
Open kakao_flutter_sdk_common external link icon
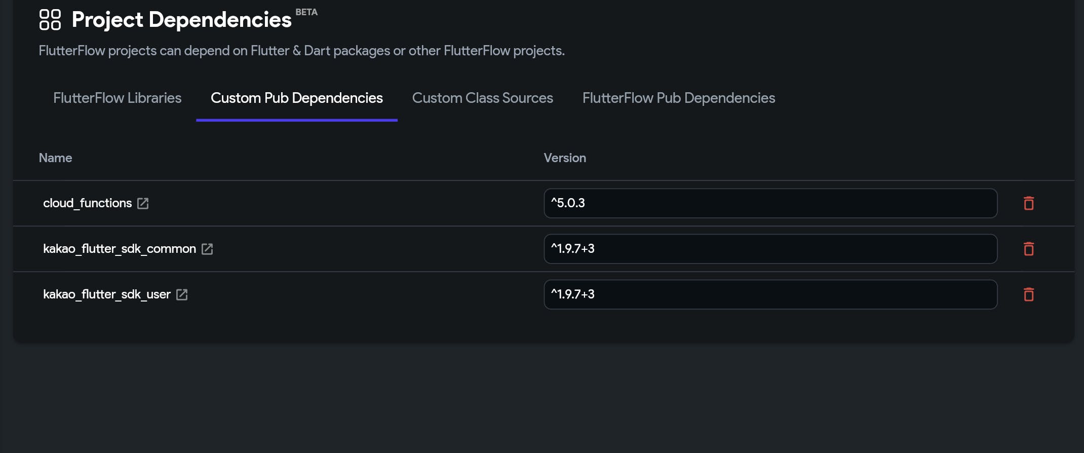[207, 249]
